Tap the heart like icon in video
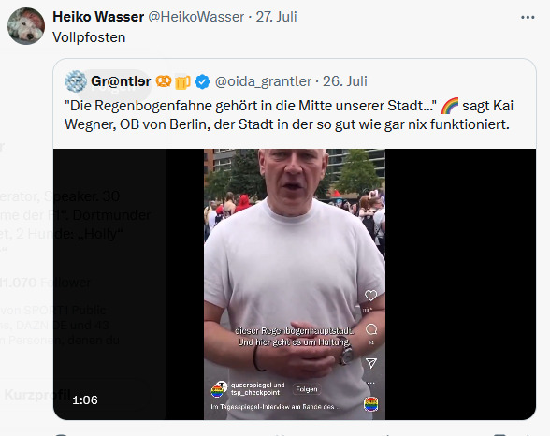This screenshot has width=550, height=436. click(x=370, y=296)
